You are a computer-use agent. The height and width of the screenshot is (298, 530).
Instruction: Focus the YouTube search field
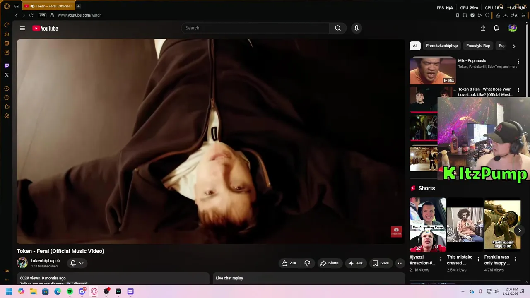[255, 28]
